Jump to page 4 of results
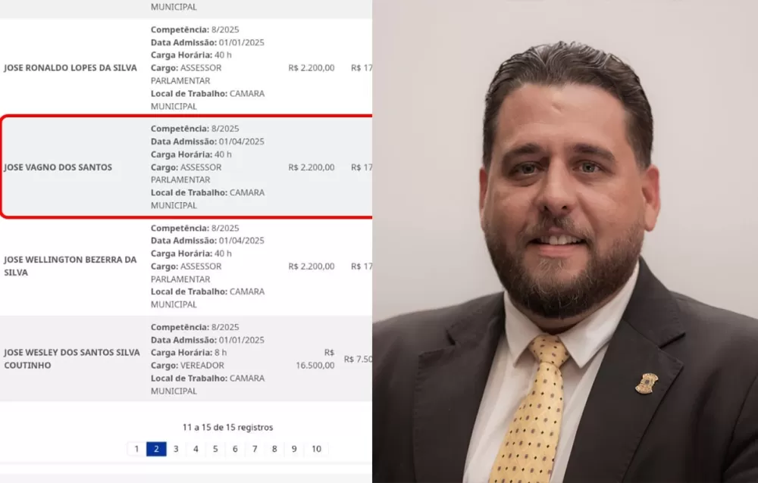This screenshot has width=758, height=483. [x=196, y=449]
